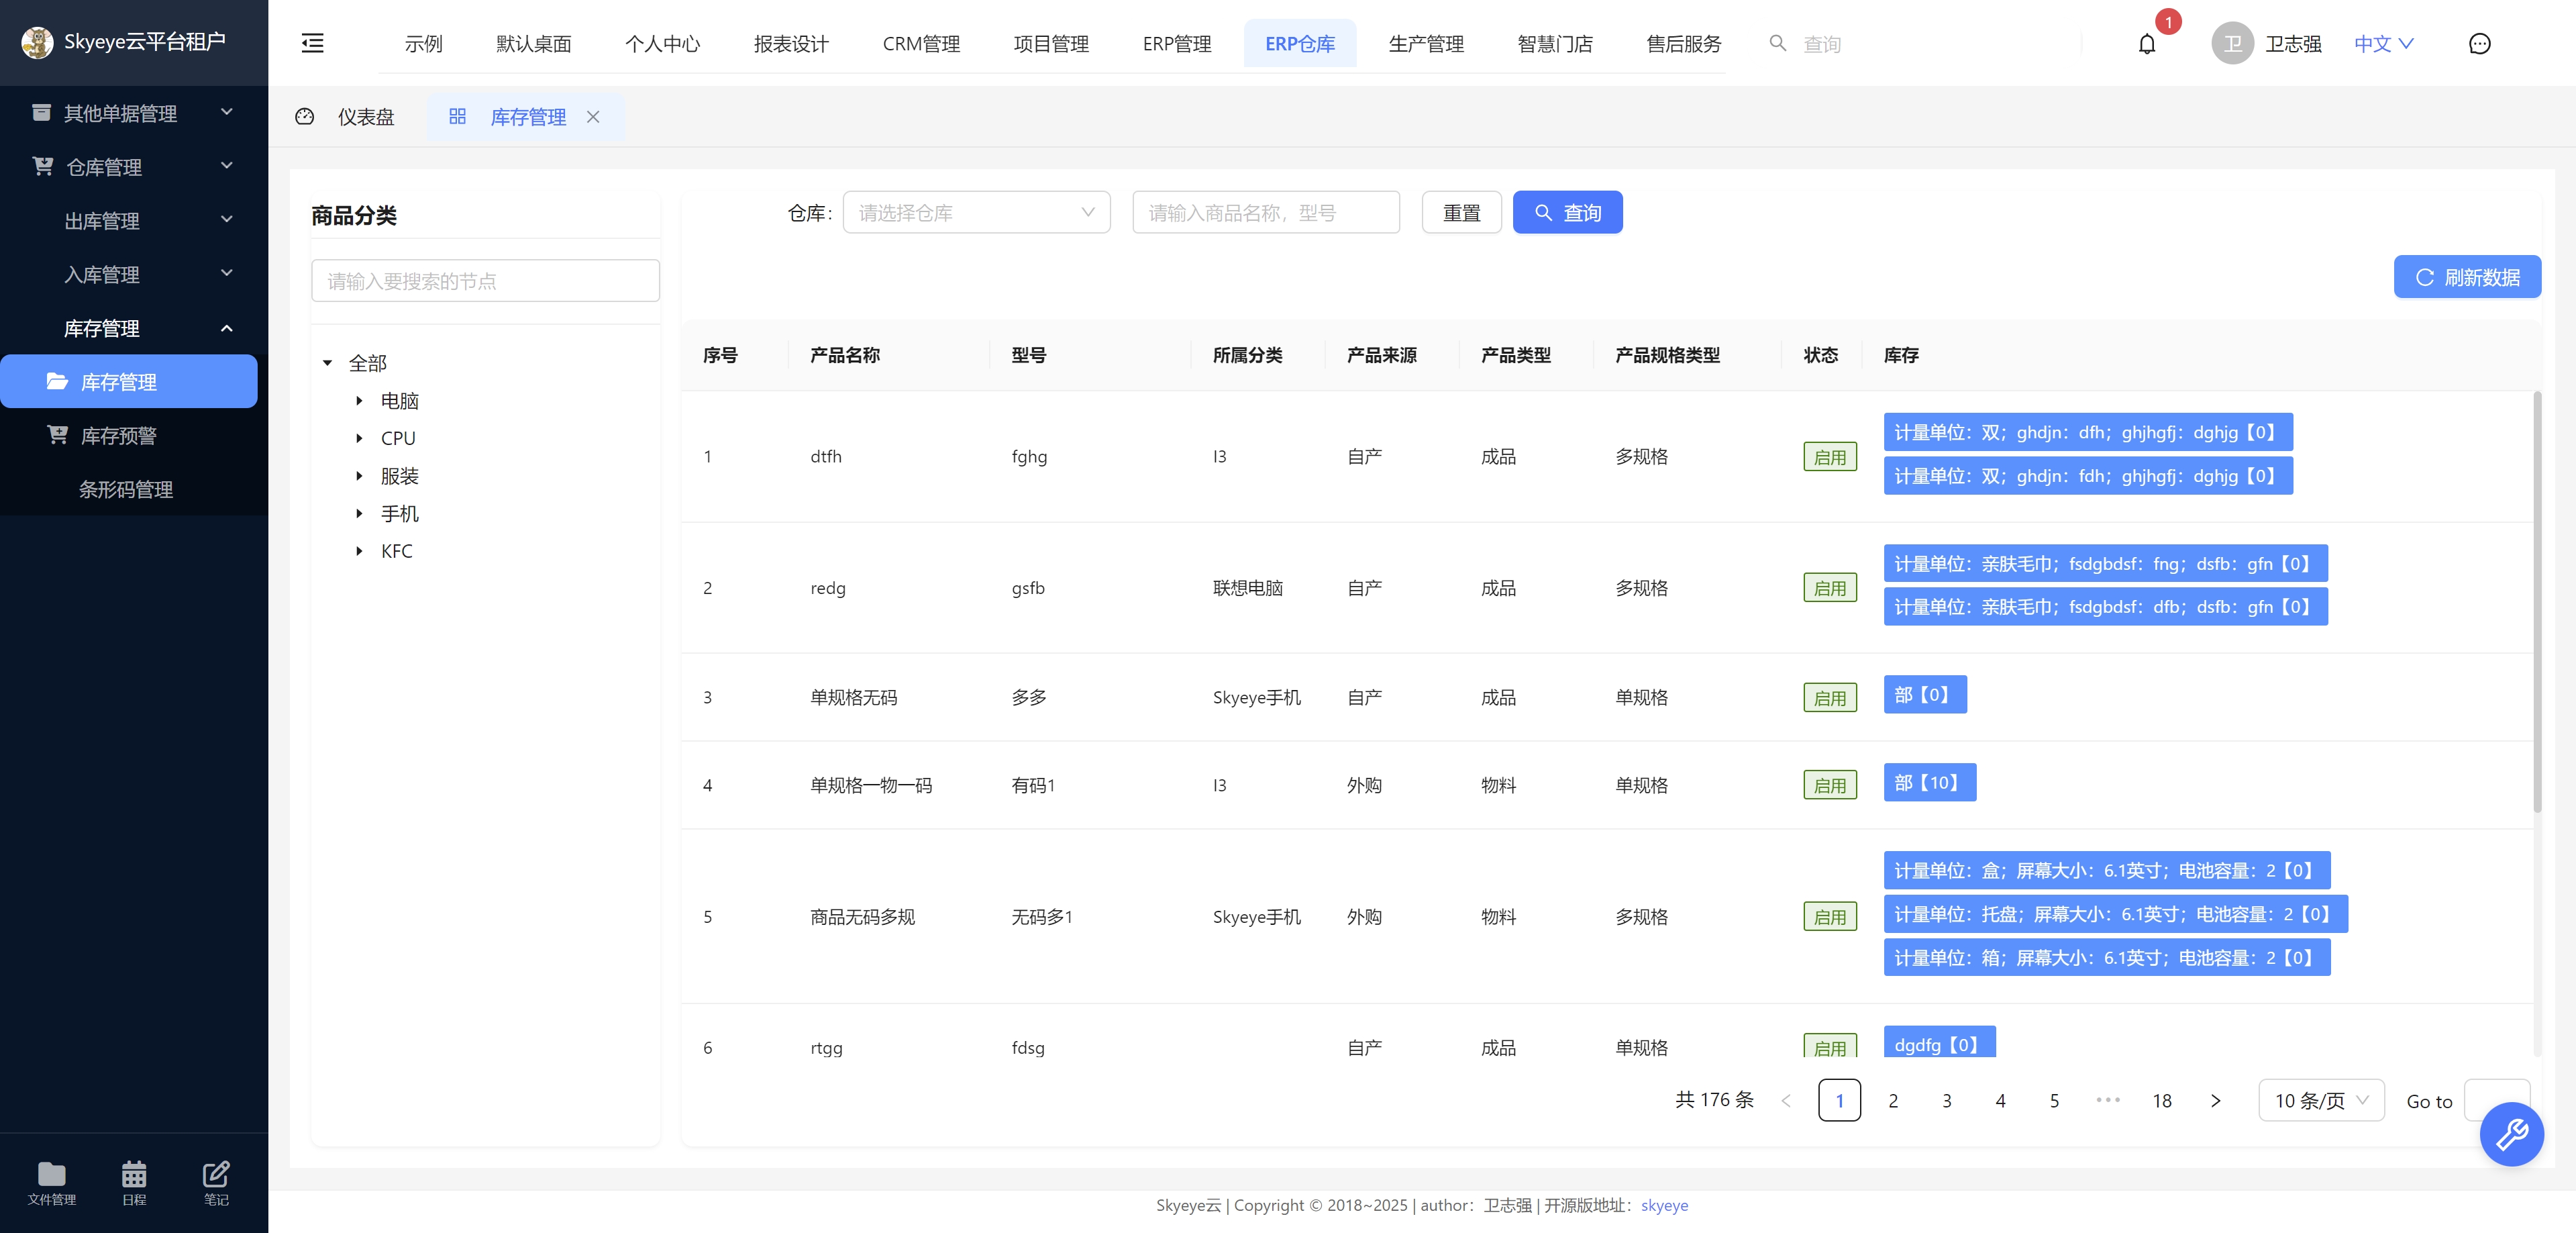Click product name 商品无码多规

pos(862,916)
